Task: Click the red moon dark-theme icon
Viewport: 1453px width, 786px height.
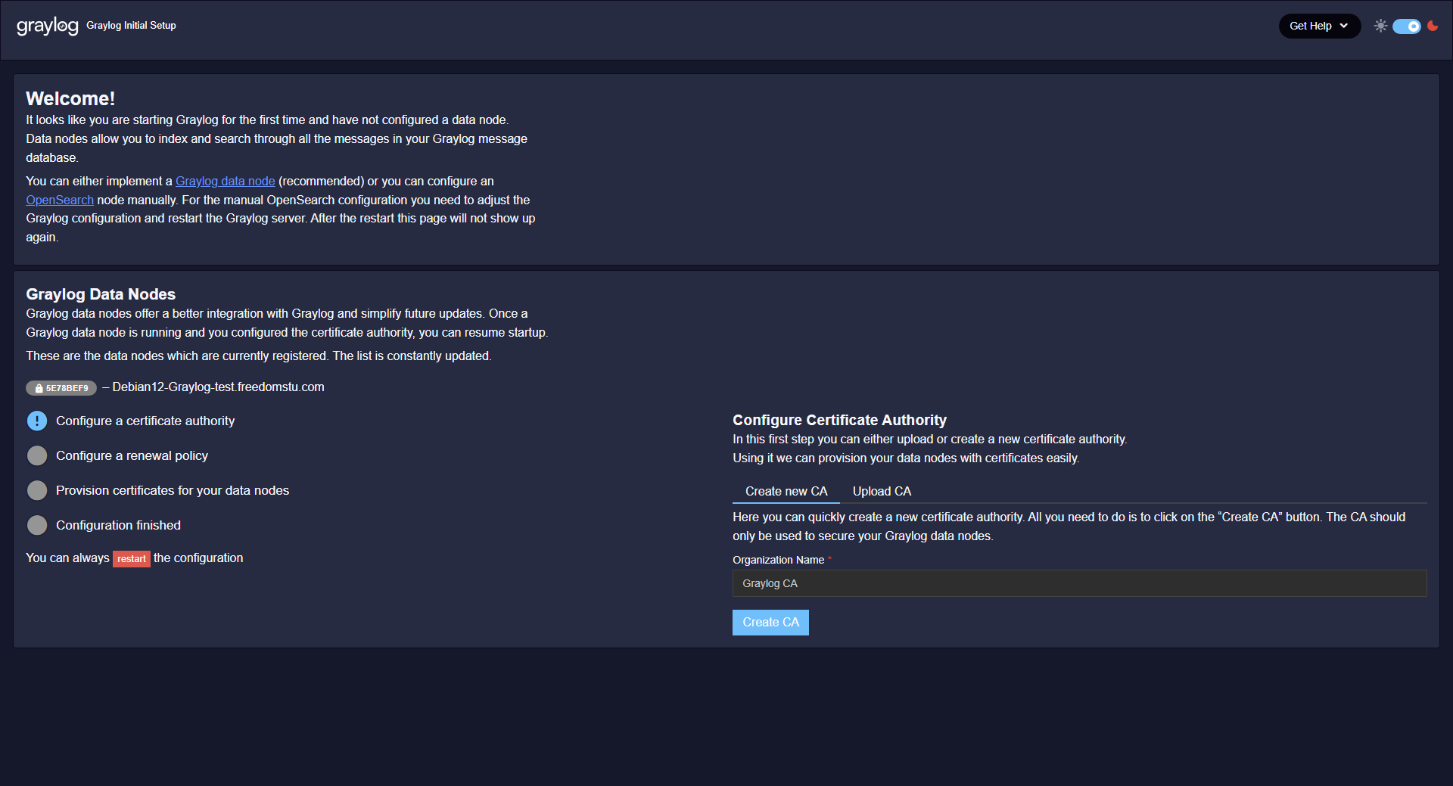Action: [1433, 26]
